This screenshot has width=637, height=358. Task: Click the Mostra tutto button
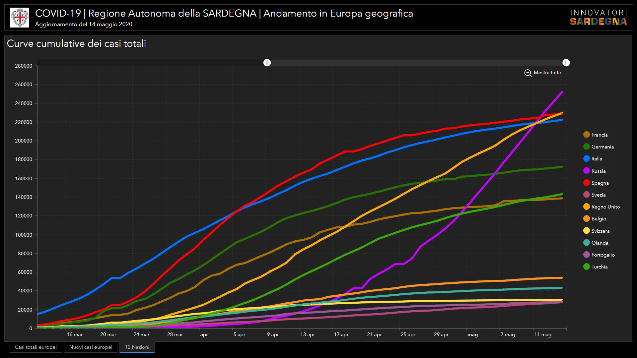coord(547,73)
